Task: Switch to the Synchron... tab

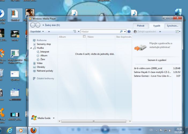Action: pyautogui.click(x=172, y=26)
